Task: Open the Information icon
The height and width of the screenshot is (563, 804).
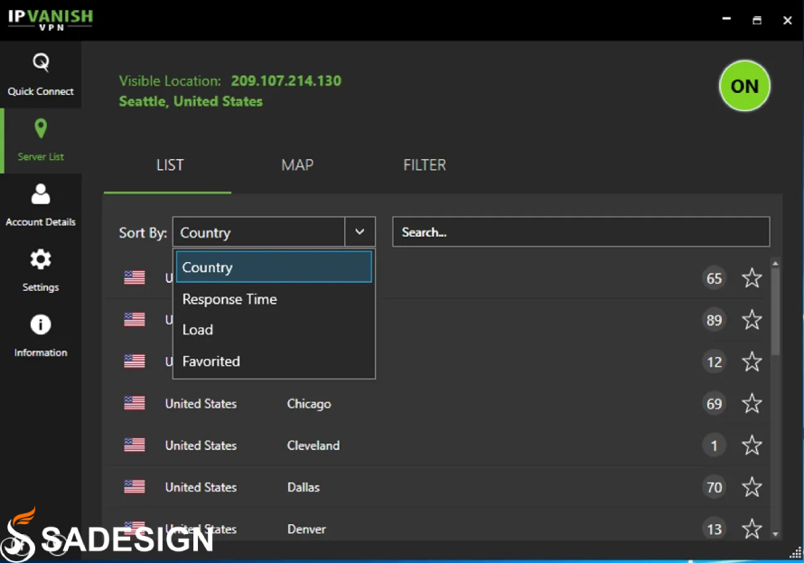Action: click(41, 324)
